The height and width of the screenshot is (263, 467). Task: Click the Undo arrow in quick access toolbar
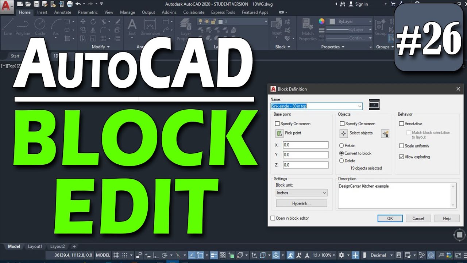pos(78,4)
